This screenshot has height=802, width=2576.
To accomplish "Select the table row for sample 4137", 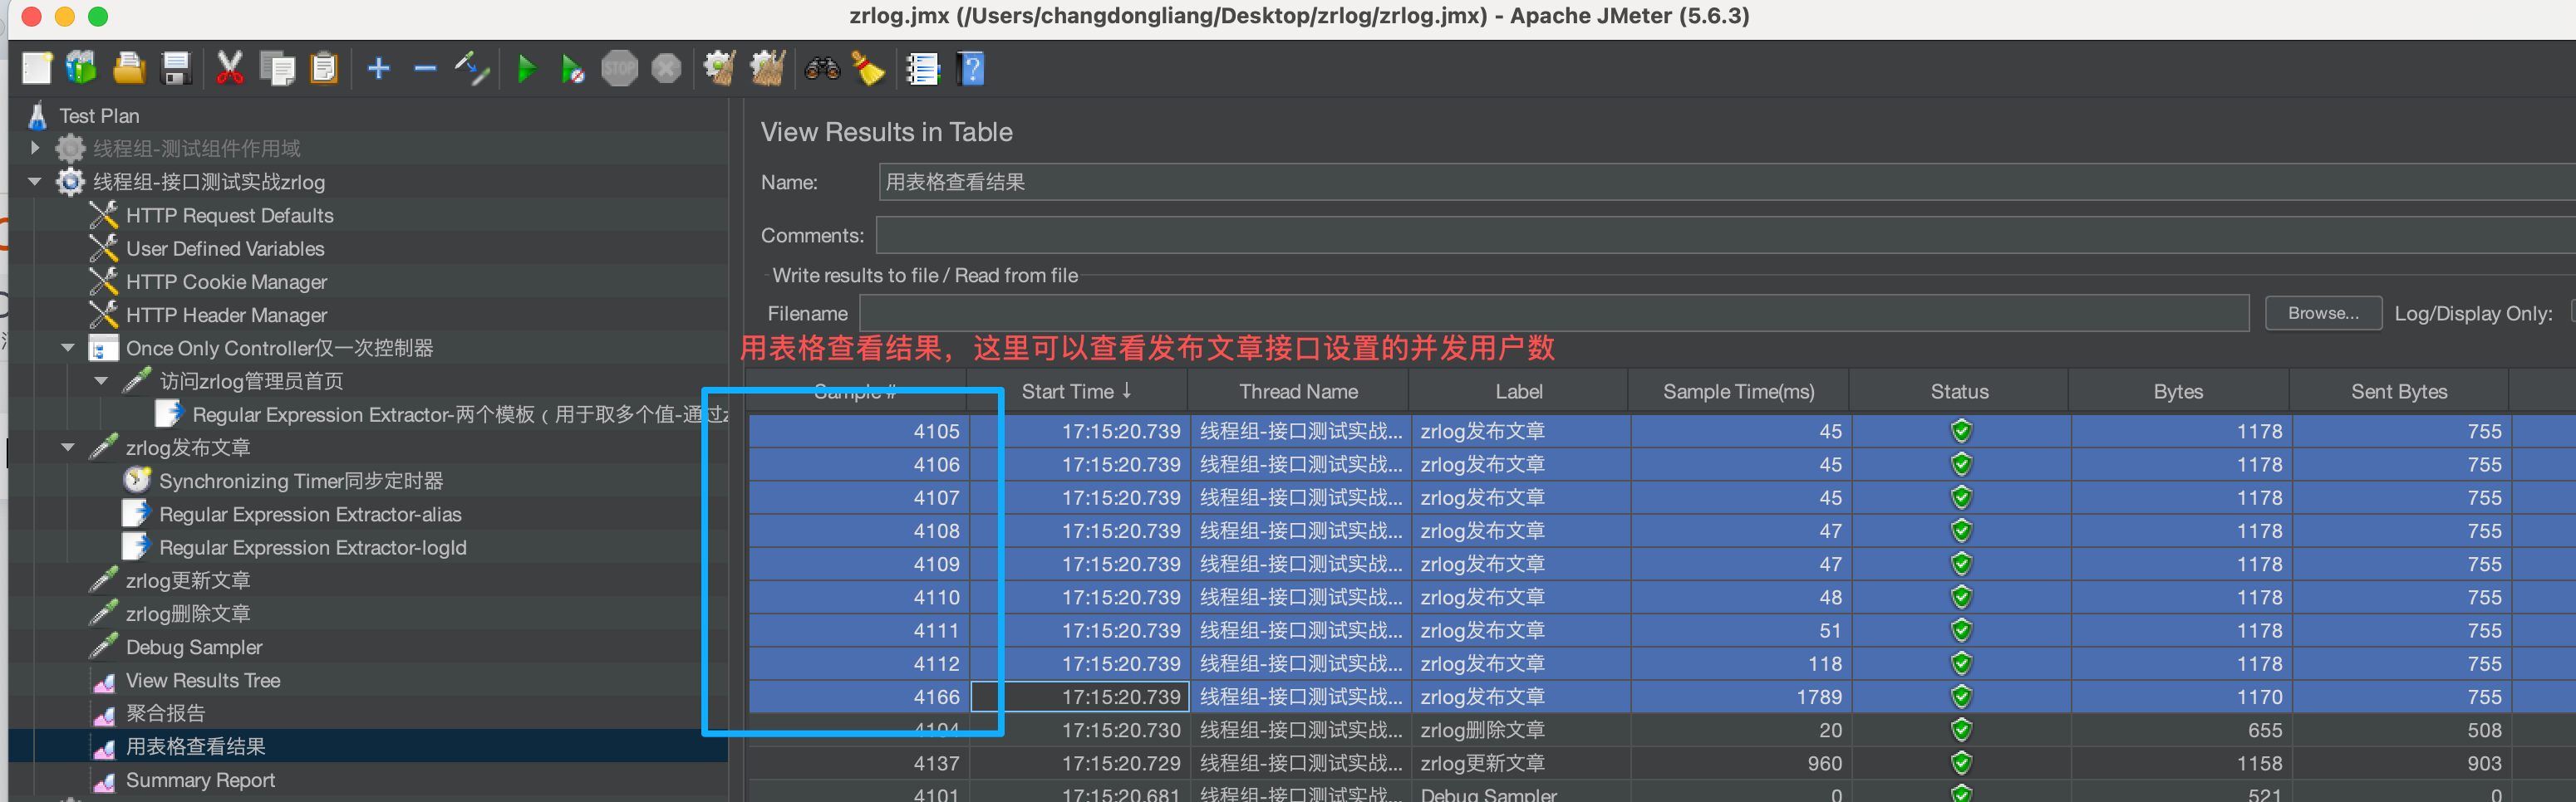I will [x=1662, y=763].
